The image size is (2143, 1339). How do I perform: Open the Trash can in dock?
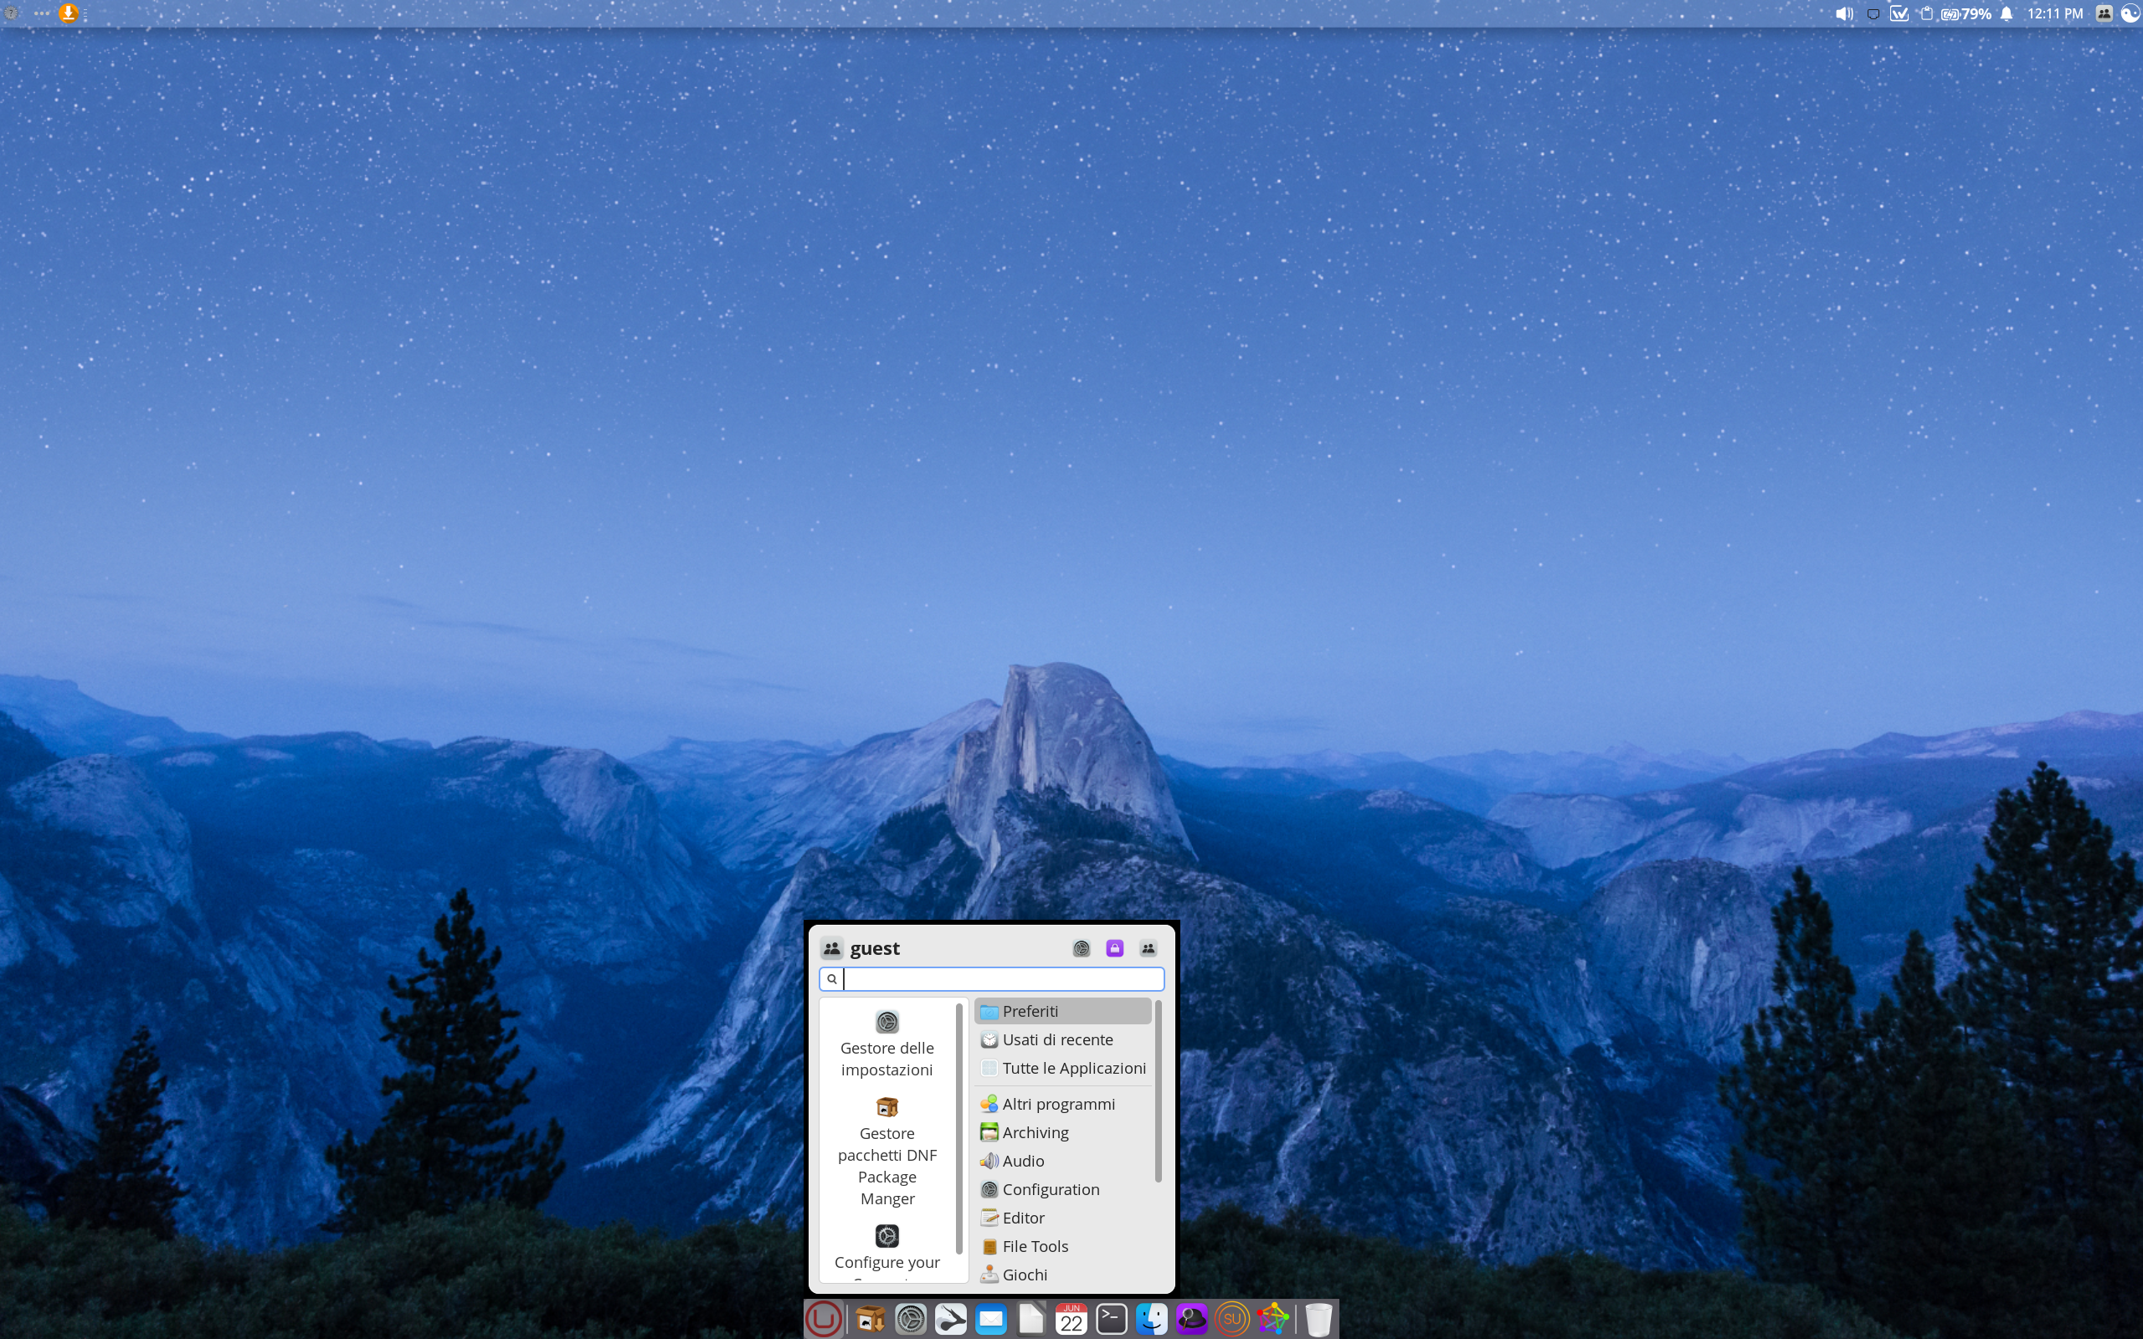[x=1318, y=1320]
